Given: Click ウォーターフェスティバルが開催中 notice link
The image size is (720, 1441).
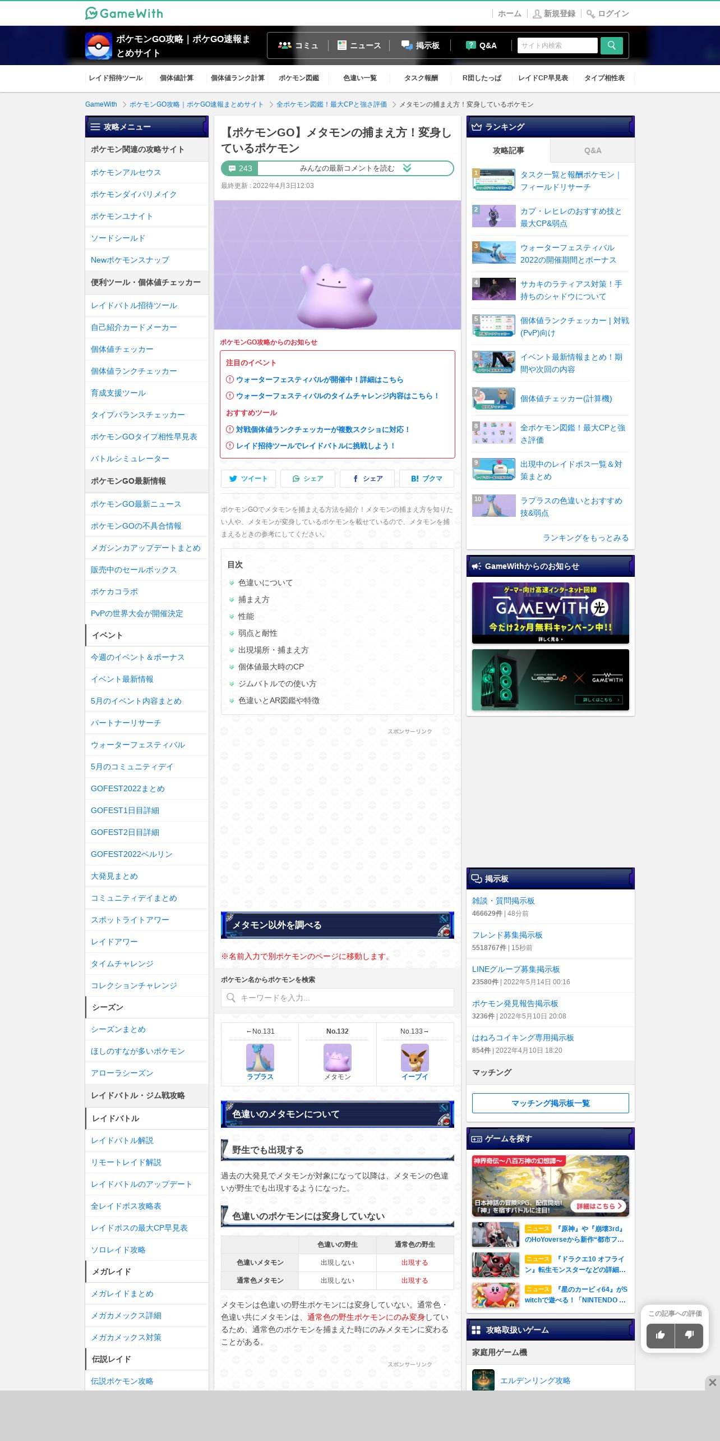Looking at the screenshot, I should pos(320,379).
